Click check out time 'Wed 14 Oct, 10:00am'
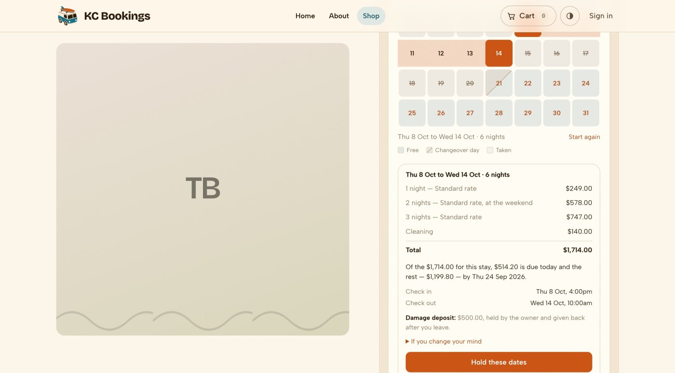The width and height of the screenshot is (675, 373). (561, 303)
